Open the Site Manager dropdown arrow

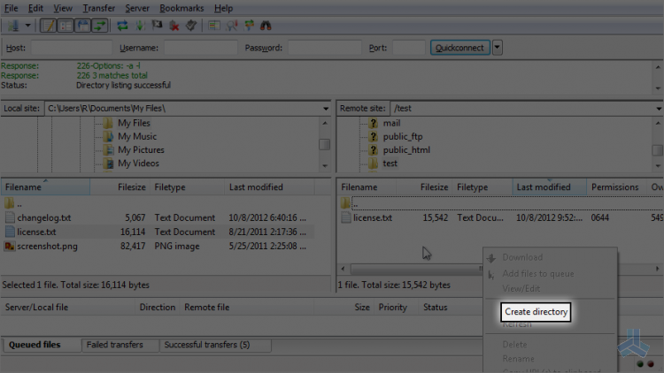27,26
